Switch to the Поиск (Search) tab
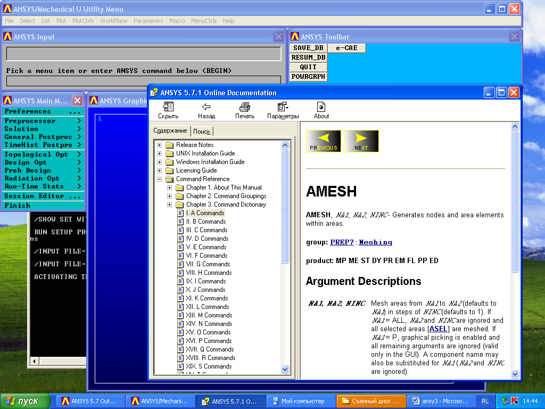Screen dimensions: 545x409 click(x=202, y=132)
